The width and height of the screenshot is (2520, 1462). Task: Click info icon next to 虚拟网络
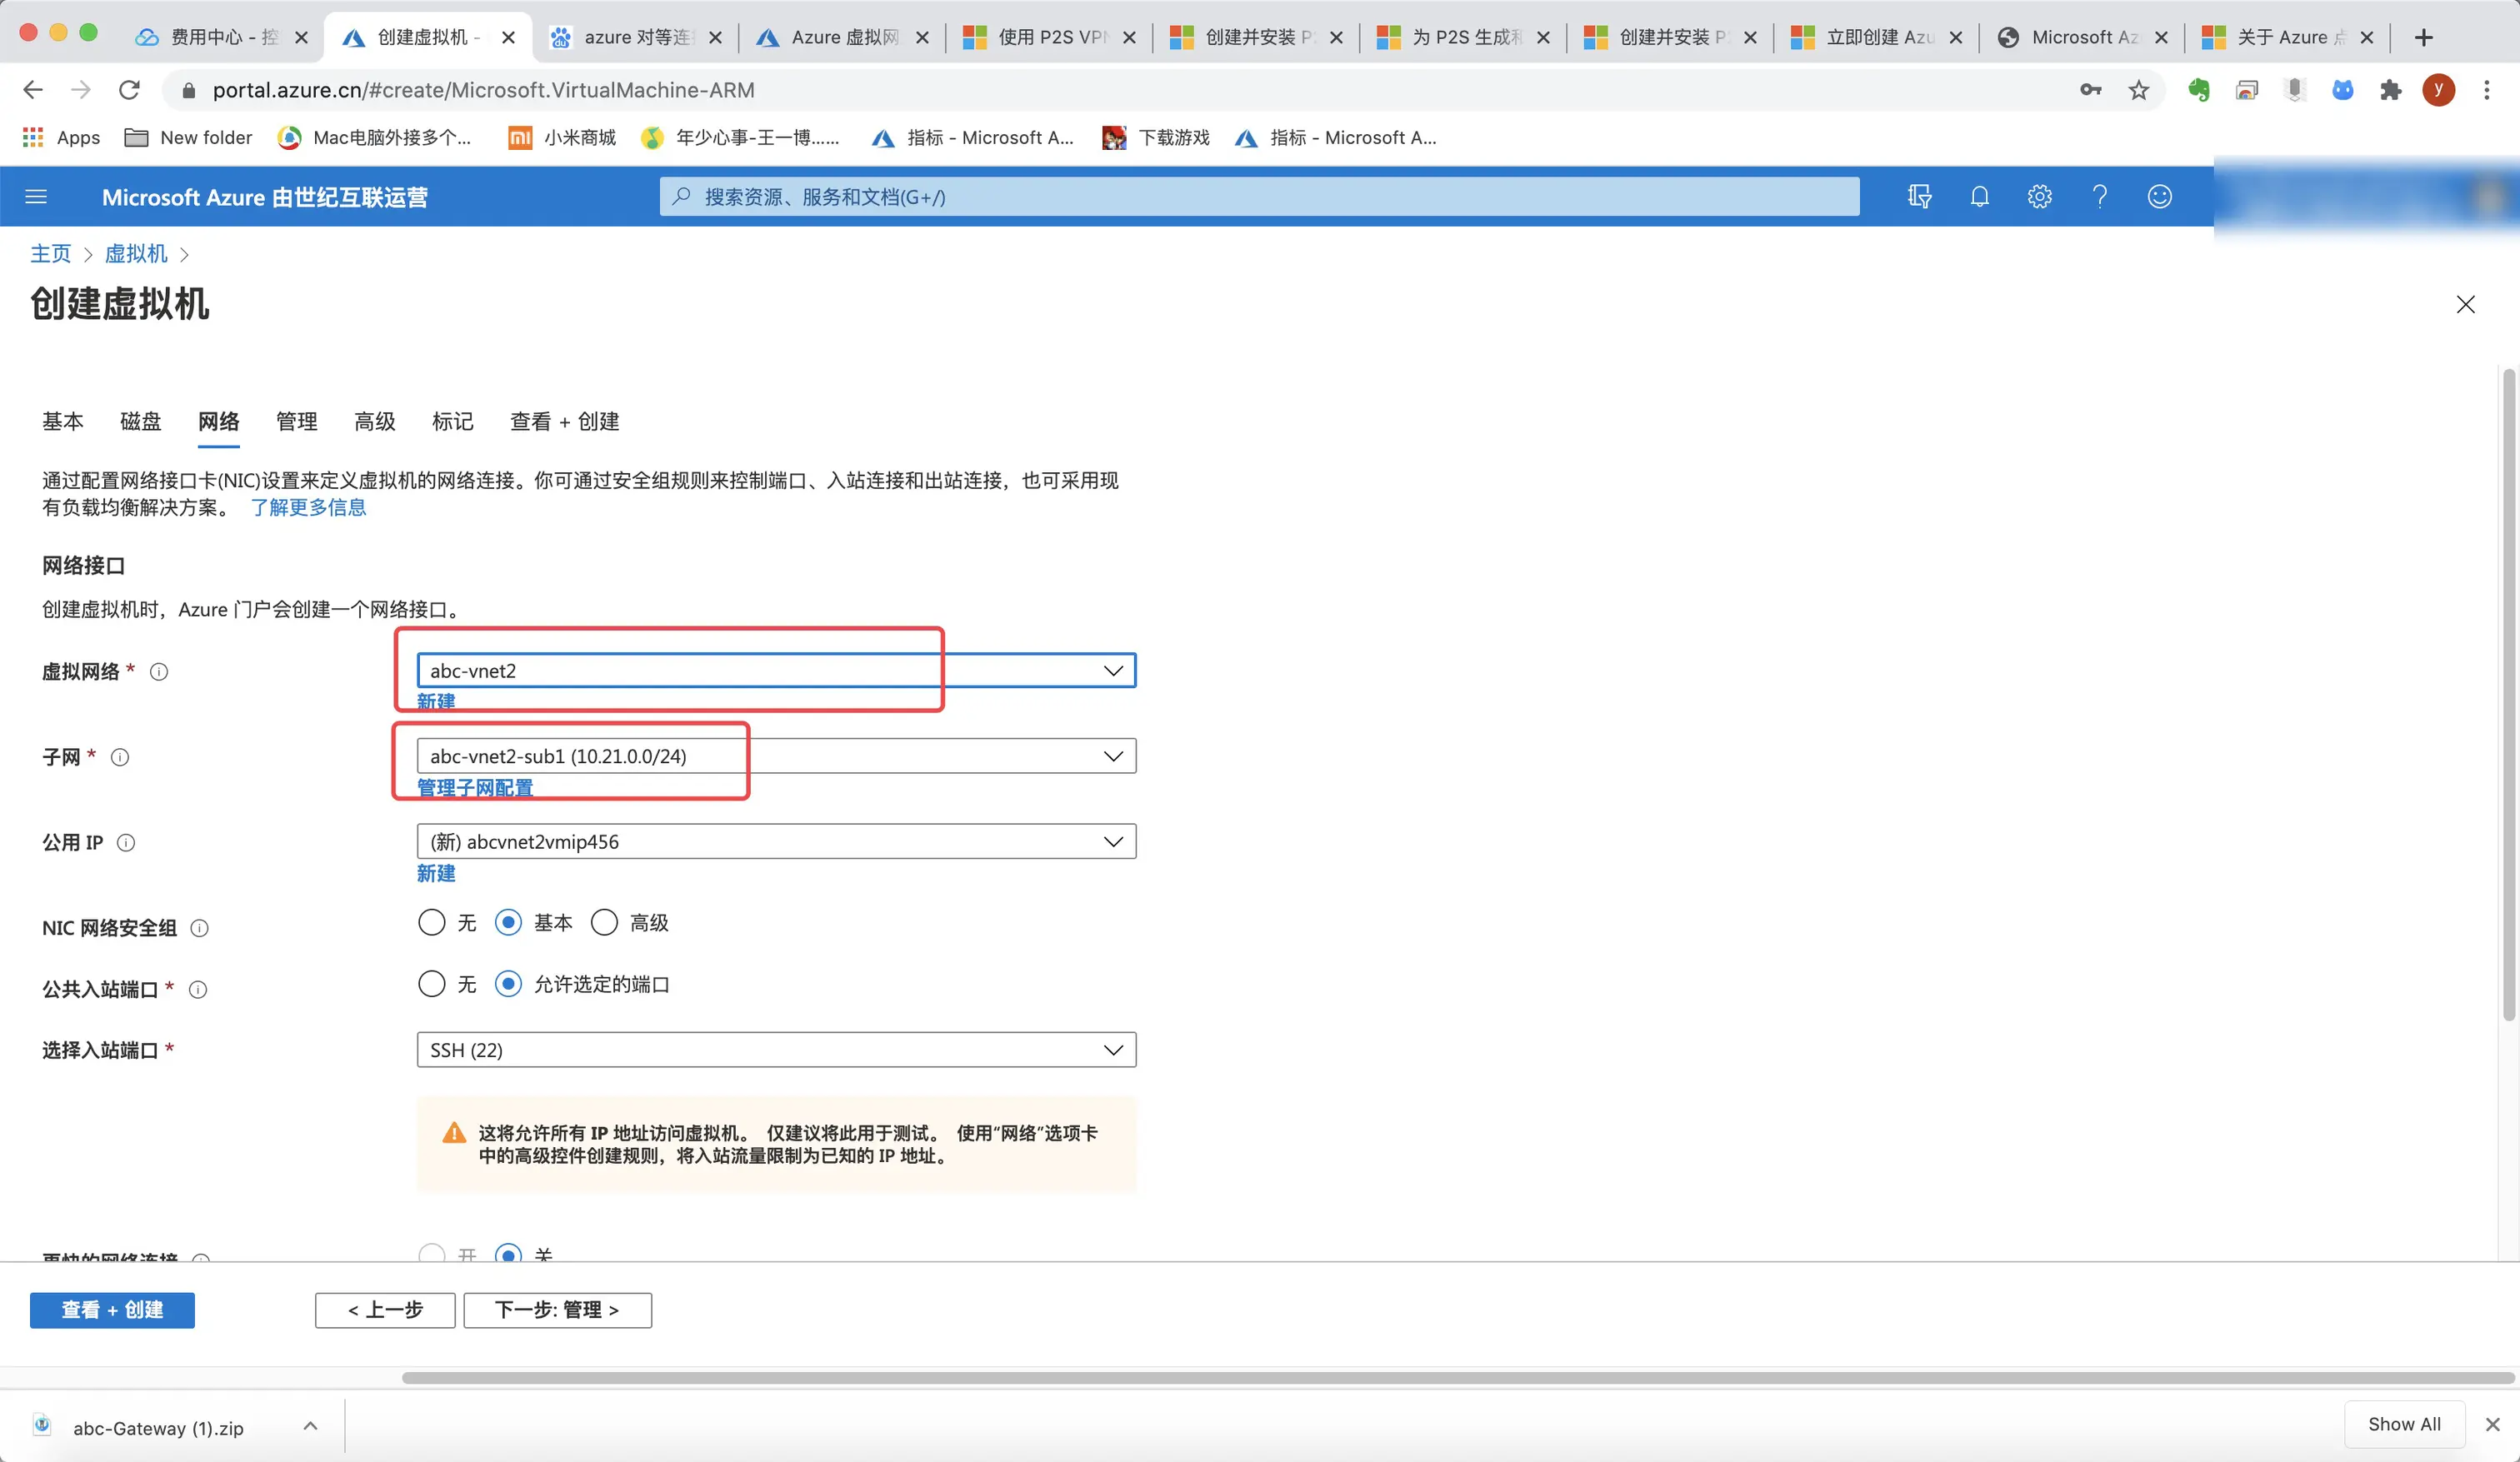tap(159, 672)
